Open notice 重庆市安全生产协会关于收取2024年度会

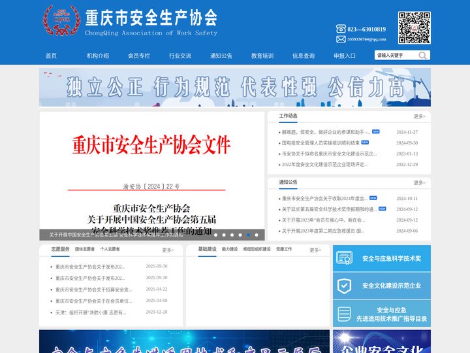click(x=324, y=199)
